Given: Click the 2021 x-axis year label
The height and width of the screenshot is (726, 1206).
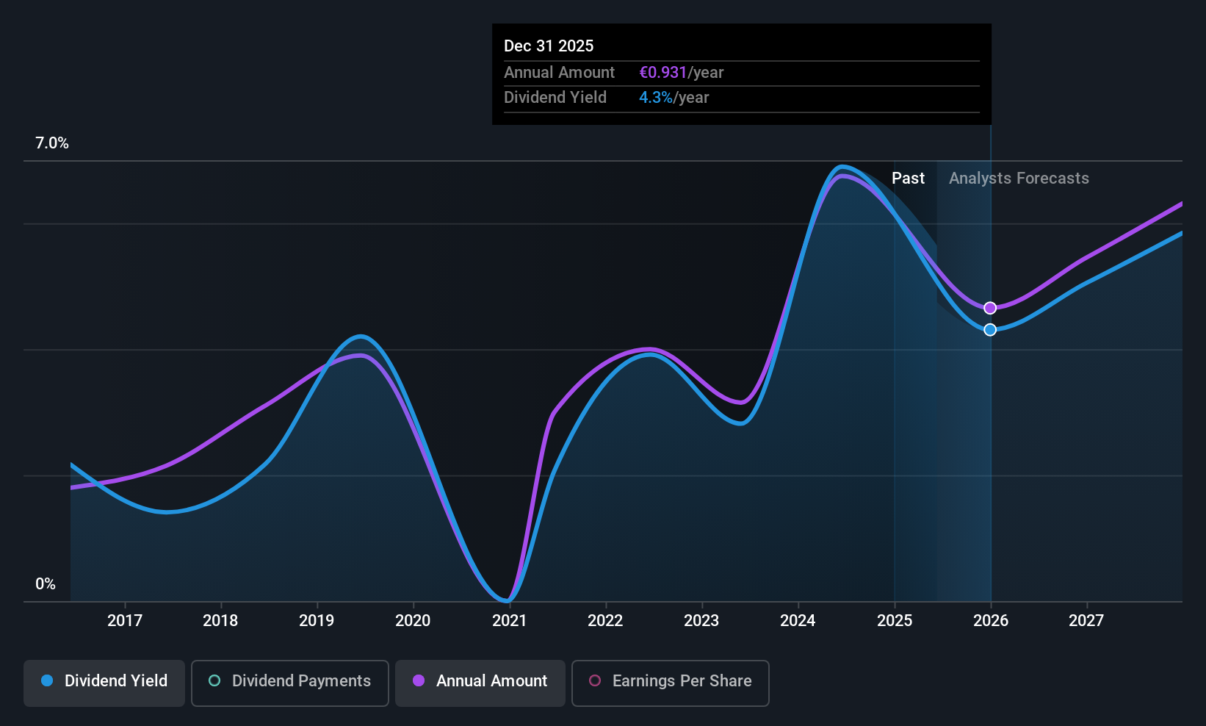Looking at the screenshot, I should pos(510,621).
